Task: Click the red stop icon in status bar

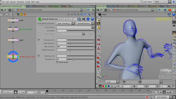Action: 147,97
